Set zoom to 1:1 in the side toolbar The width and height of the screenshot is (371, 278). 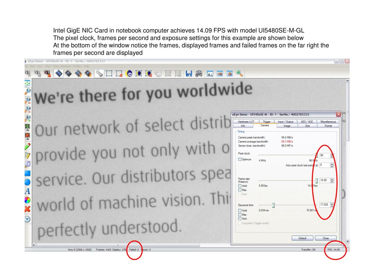point(28,92)
